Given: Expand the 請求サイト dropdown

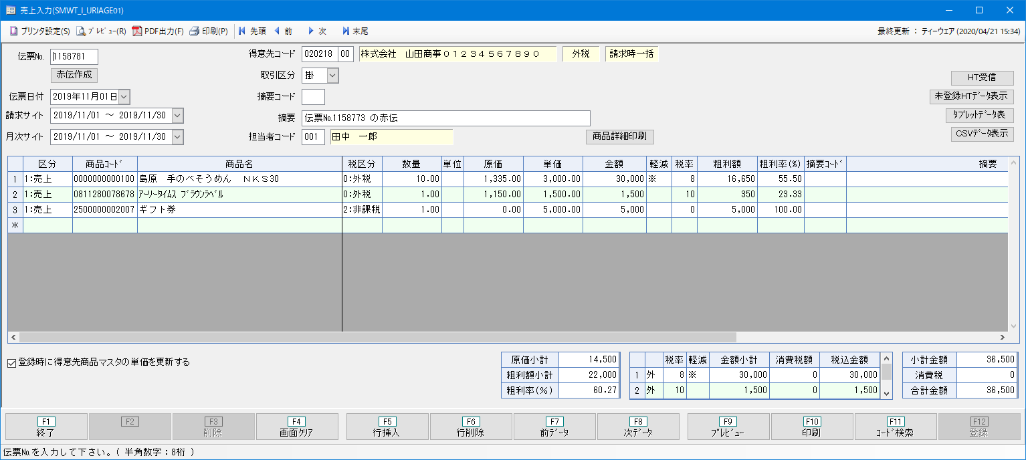Looking at the screenshot, I should click(177, 116).
